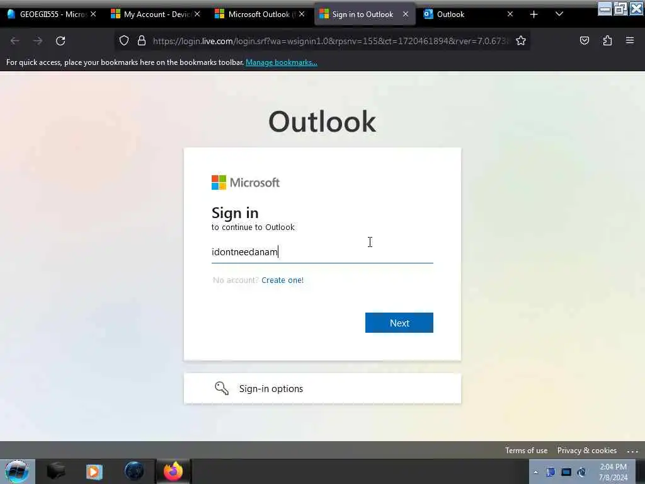Click 'No account?' text
645x484 pixels.
pyautogui.click(x=236, y=280)
